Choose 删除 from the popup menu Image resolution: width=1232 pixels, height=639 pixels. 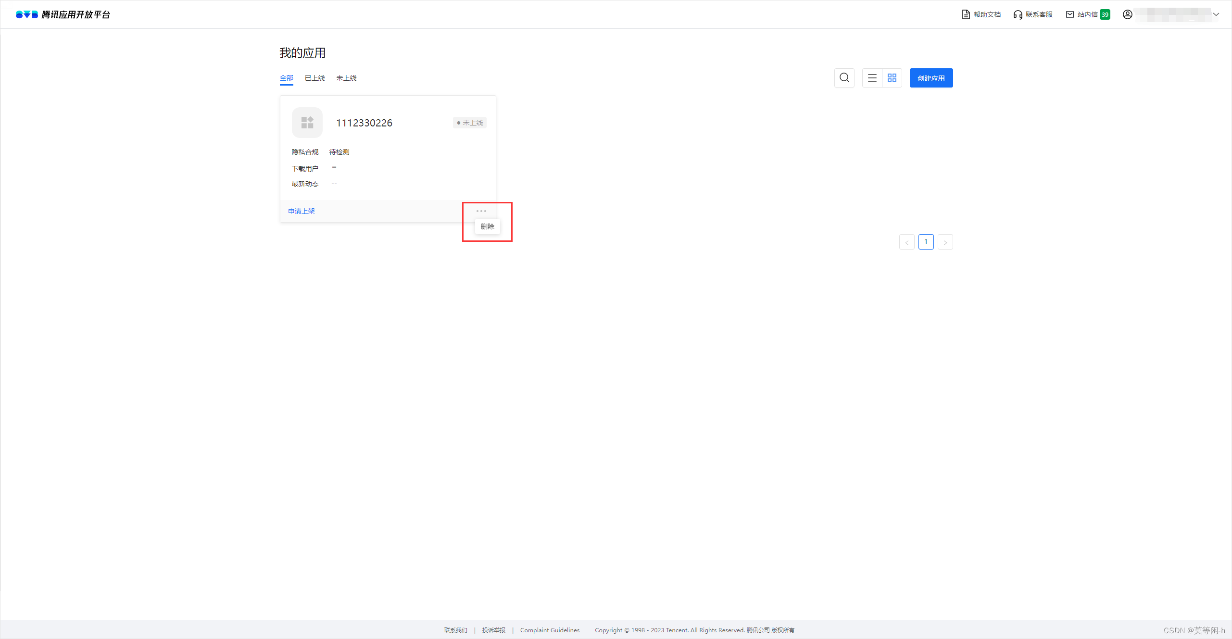coord(488,226)
